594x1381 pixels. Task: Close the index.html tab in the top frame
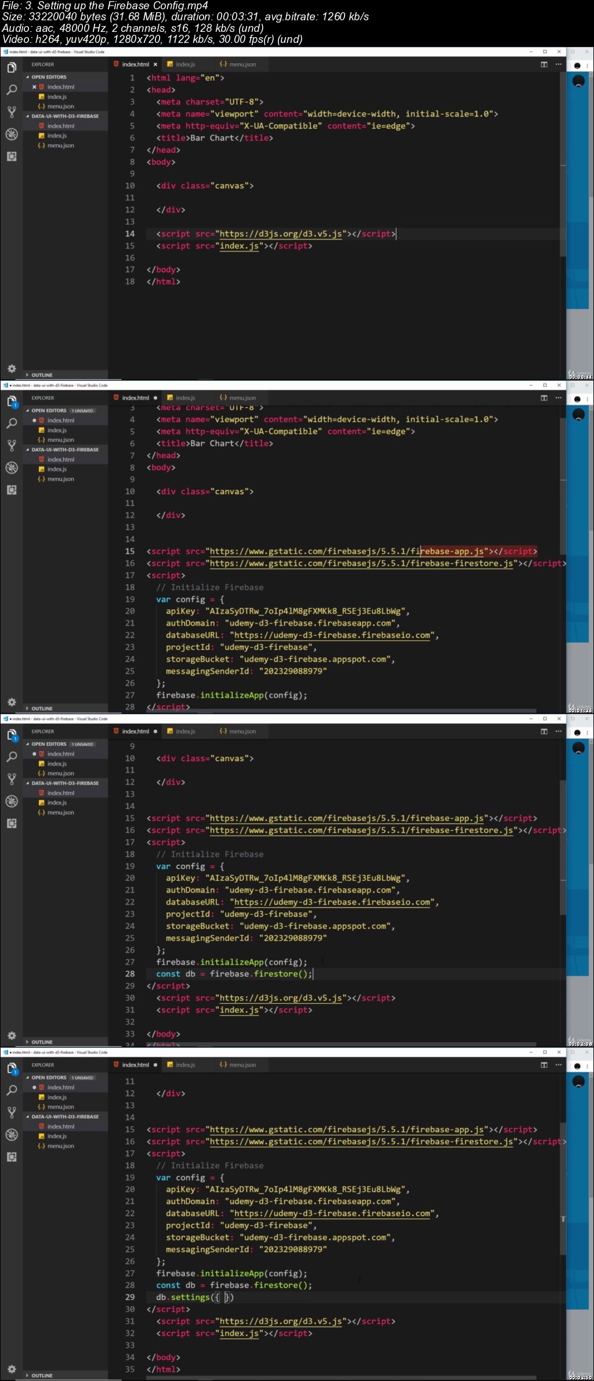155,64
